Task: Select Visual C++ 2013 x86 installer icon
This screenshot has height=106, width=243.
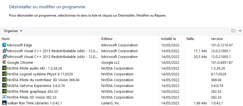Action: pos(4,51)
